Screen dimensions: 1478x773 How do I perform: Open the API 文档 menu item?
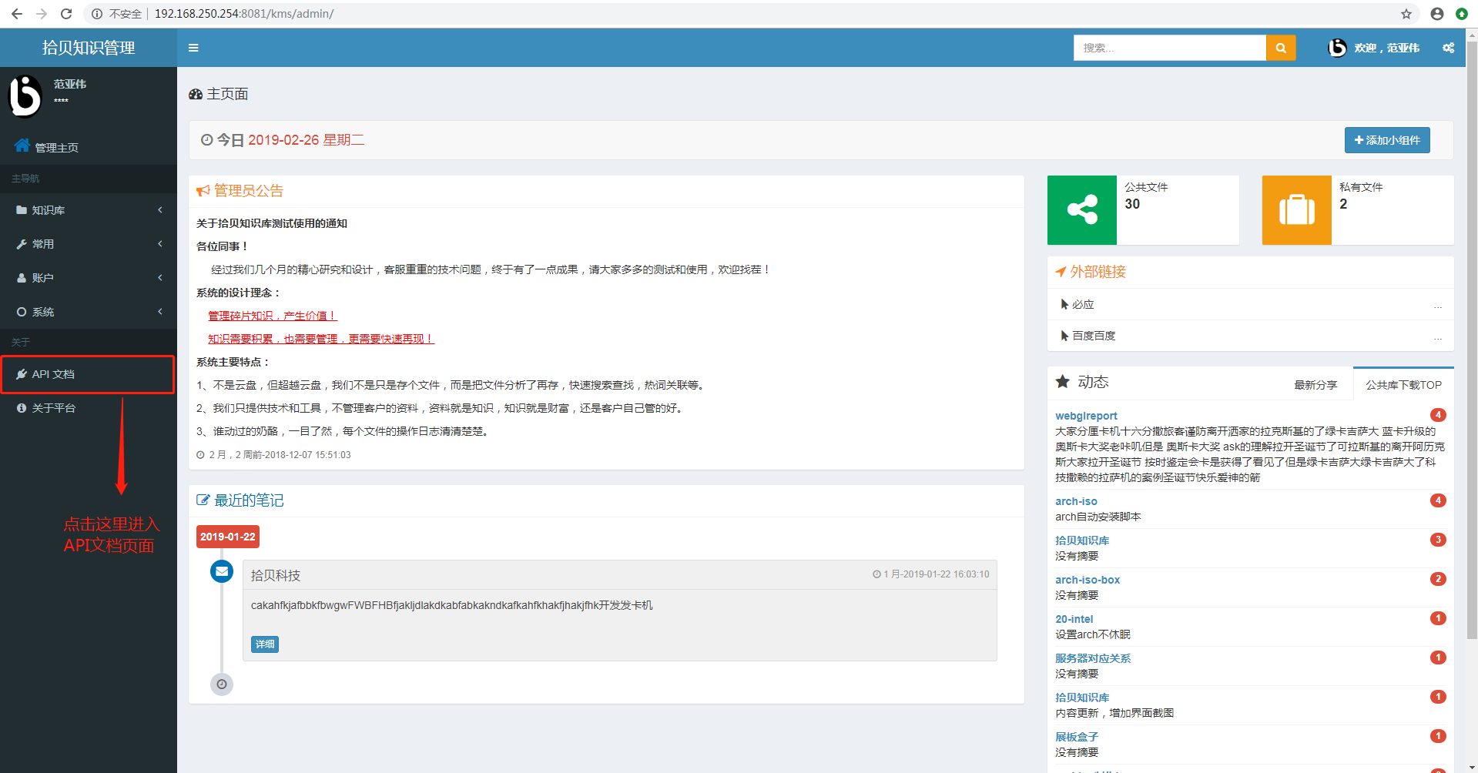[x=89, y=374]
